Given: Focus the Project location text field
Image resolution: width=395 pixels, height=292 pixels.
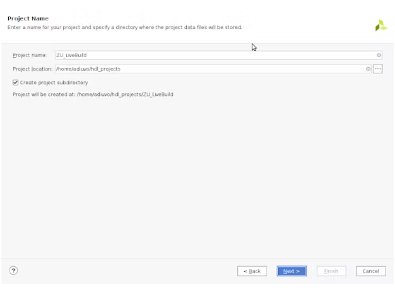Looking at the screenshot, I should pos(213,69).
